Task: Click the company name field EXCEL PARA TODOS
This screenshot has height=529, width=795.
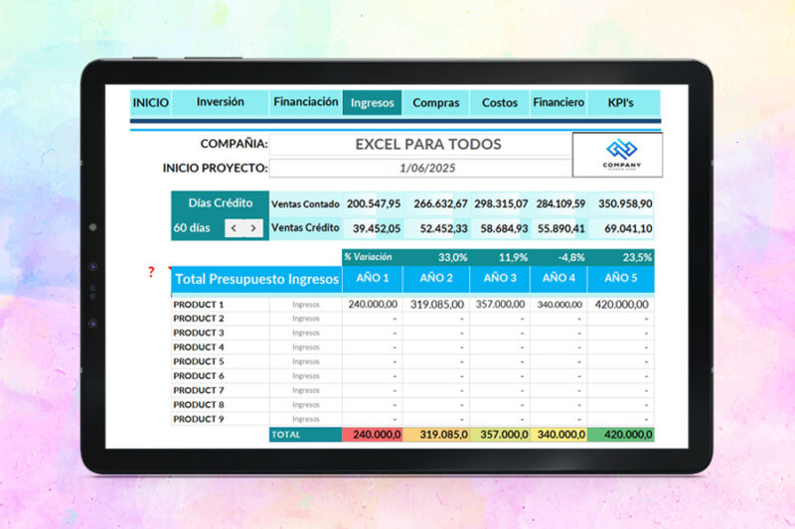Action: [420, 144]
